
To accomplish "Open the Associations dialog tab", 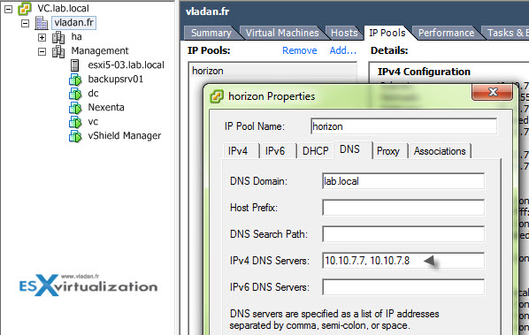I will (x=440, y=150).
